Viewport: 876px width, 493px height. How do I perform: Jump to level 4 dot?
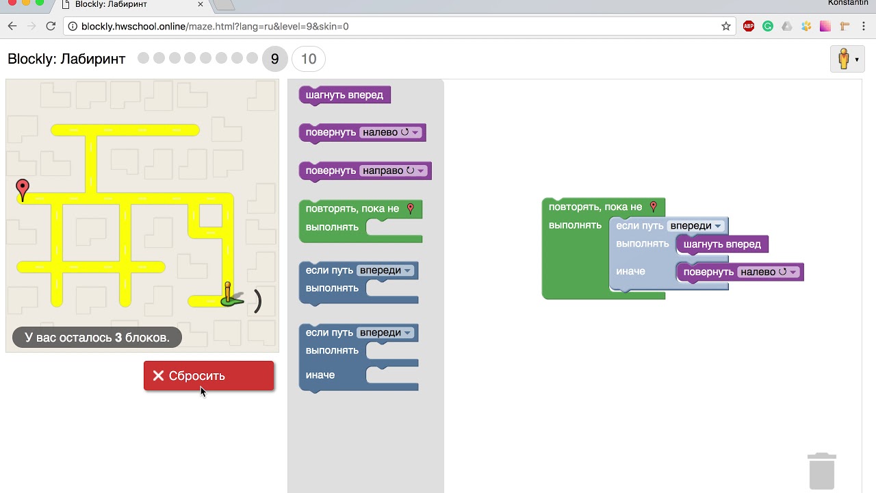[190, 58]
